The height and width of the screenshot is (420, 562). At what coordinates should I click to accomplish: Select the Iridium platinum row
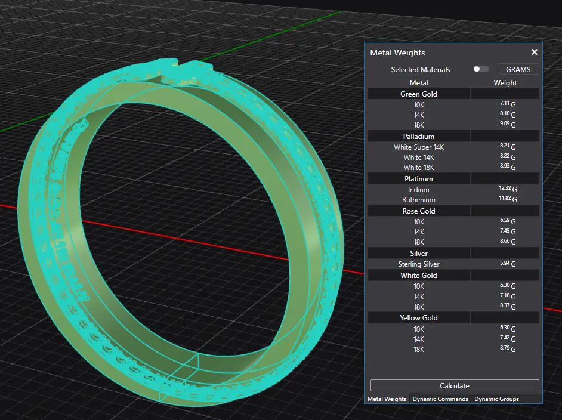point(419,189)
